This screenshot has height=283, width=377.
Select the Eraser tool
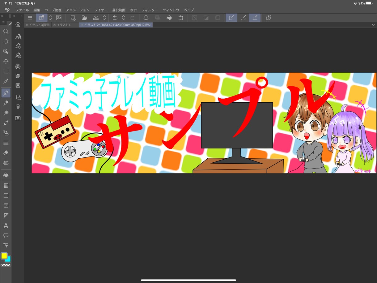[x=6, y=153]
